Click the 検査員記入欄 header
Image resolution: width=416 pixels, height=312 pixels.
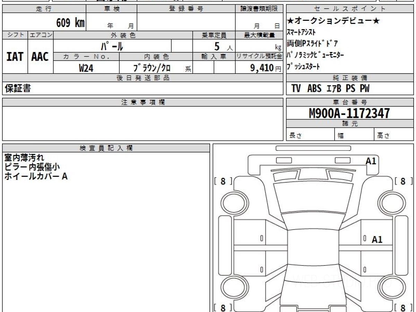[106, 148]
